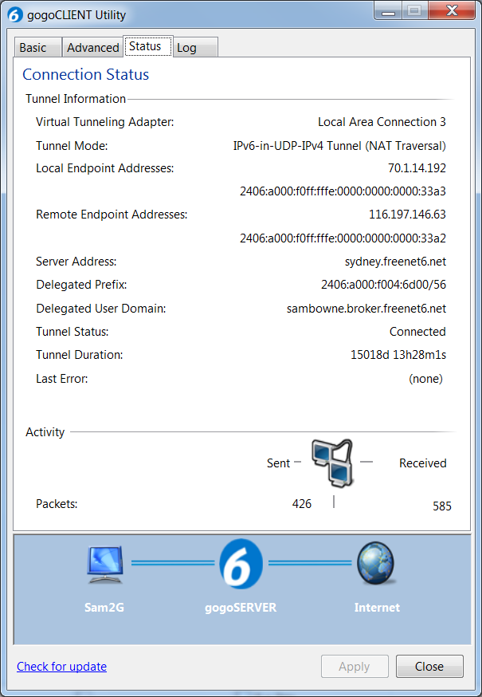Click the Local Endpoint Addresses label
482x697 pixels.
click(105, 168)
